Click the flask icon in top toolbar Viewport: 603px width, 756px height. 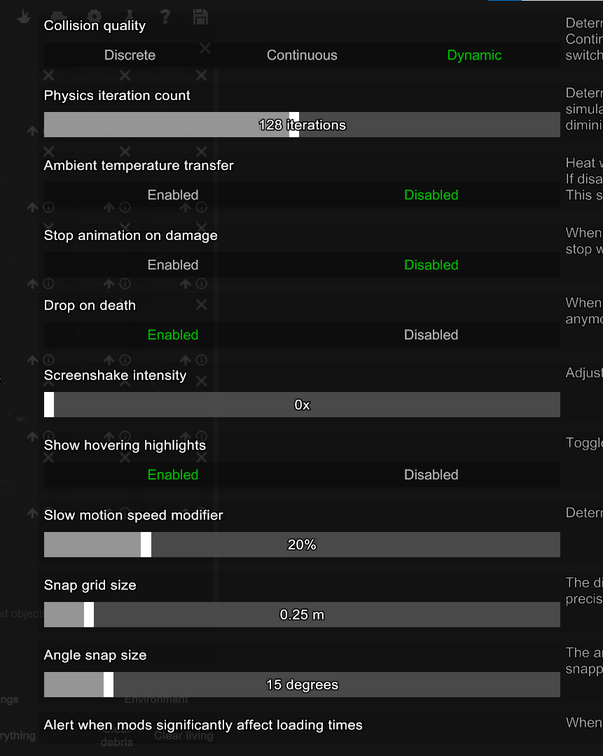point(130,15)
